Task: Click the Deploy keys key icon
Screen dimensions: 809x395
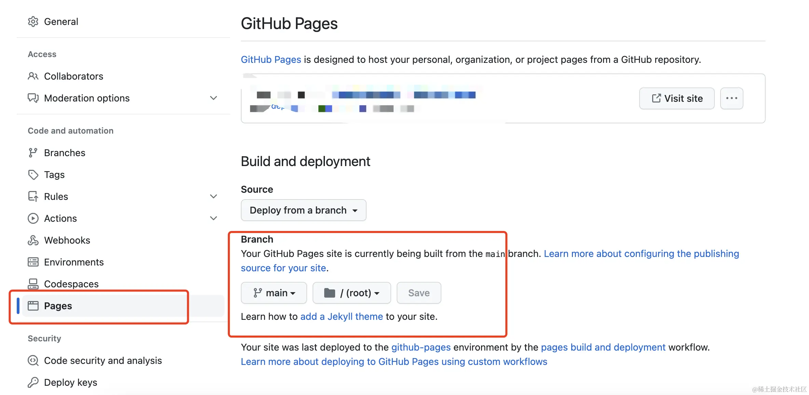Action: 33,382
